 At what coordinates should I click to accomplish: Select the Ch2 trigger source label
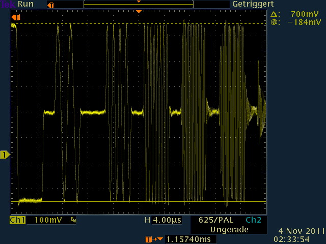click(x=253, y=221)
